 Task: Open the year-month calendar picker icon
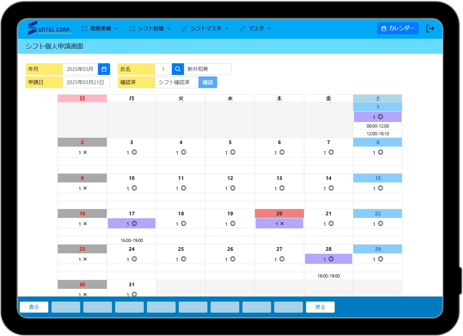tap(104, 69)
